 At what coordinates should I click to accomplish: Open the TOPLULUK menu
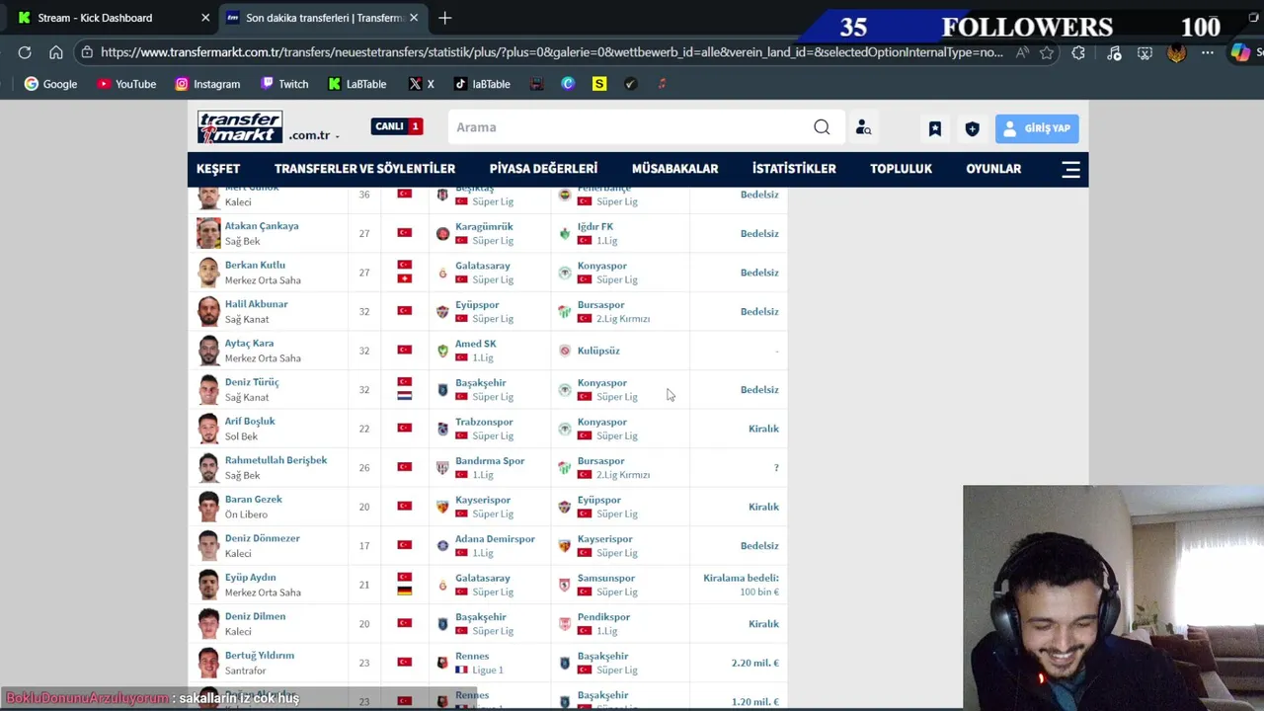(901, 169)
